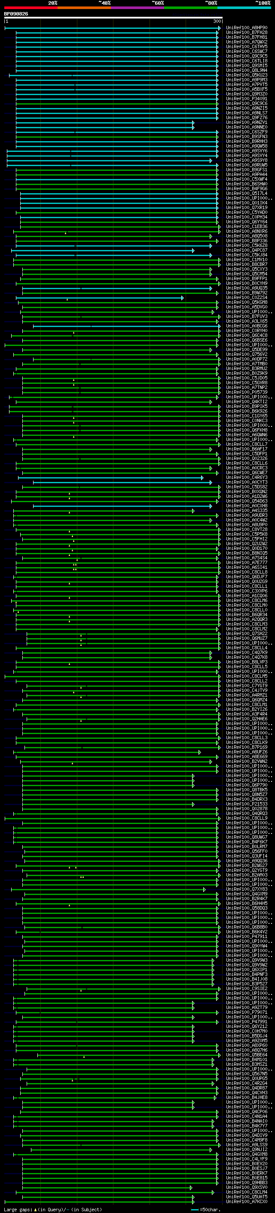The height and width of the screenshot is (1213, 275).
Task: Click label UniRef100_Q4KTI2
Action: [x=247, y=401]
